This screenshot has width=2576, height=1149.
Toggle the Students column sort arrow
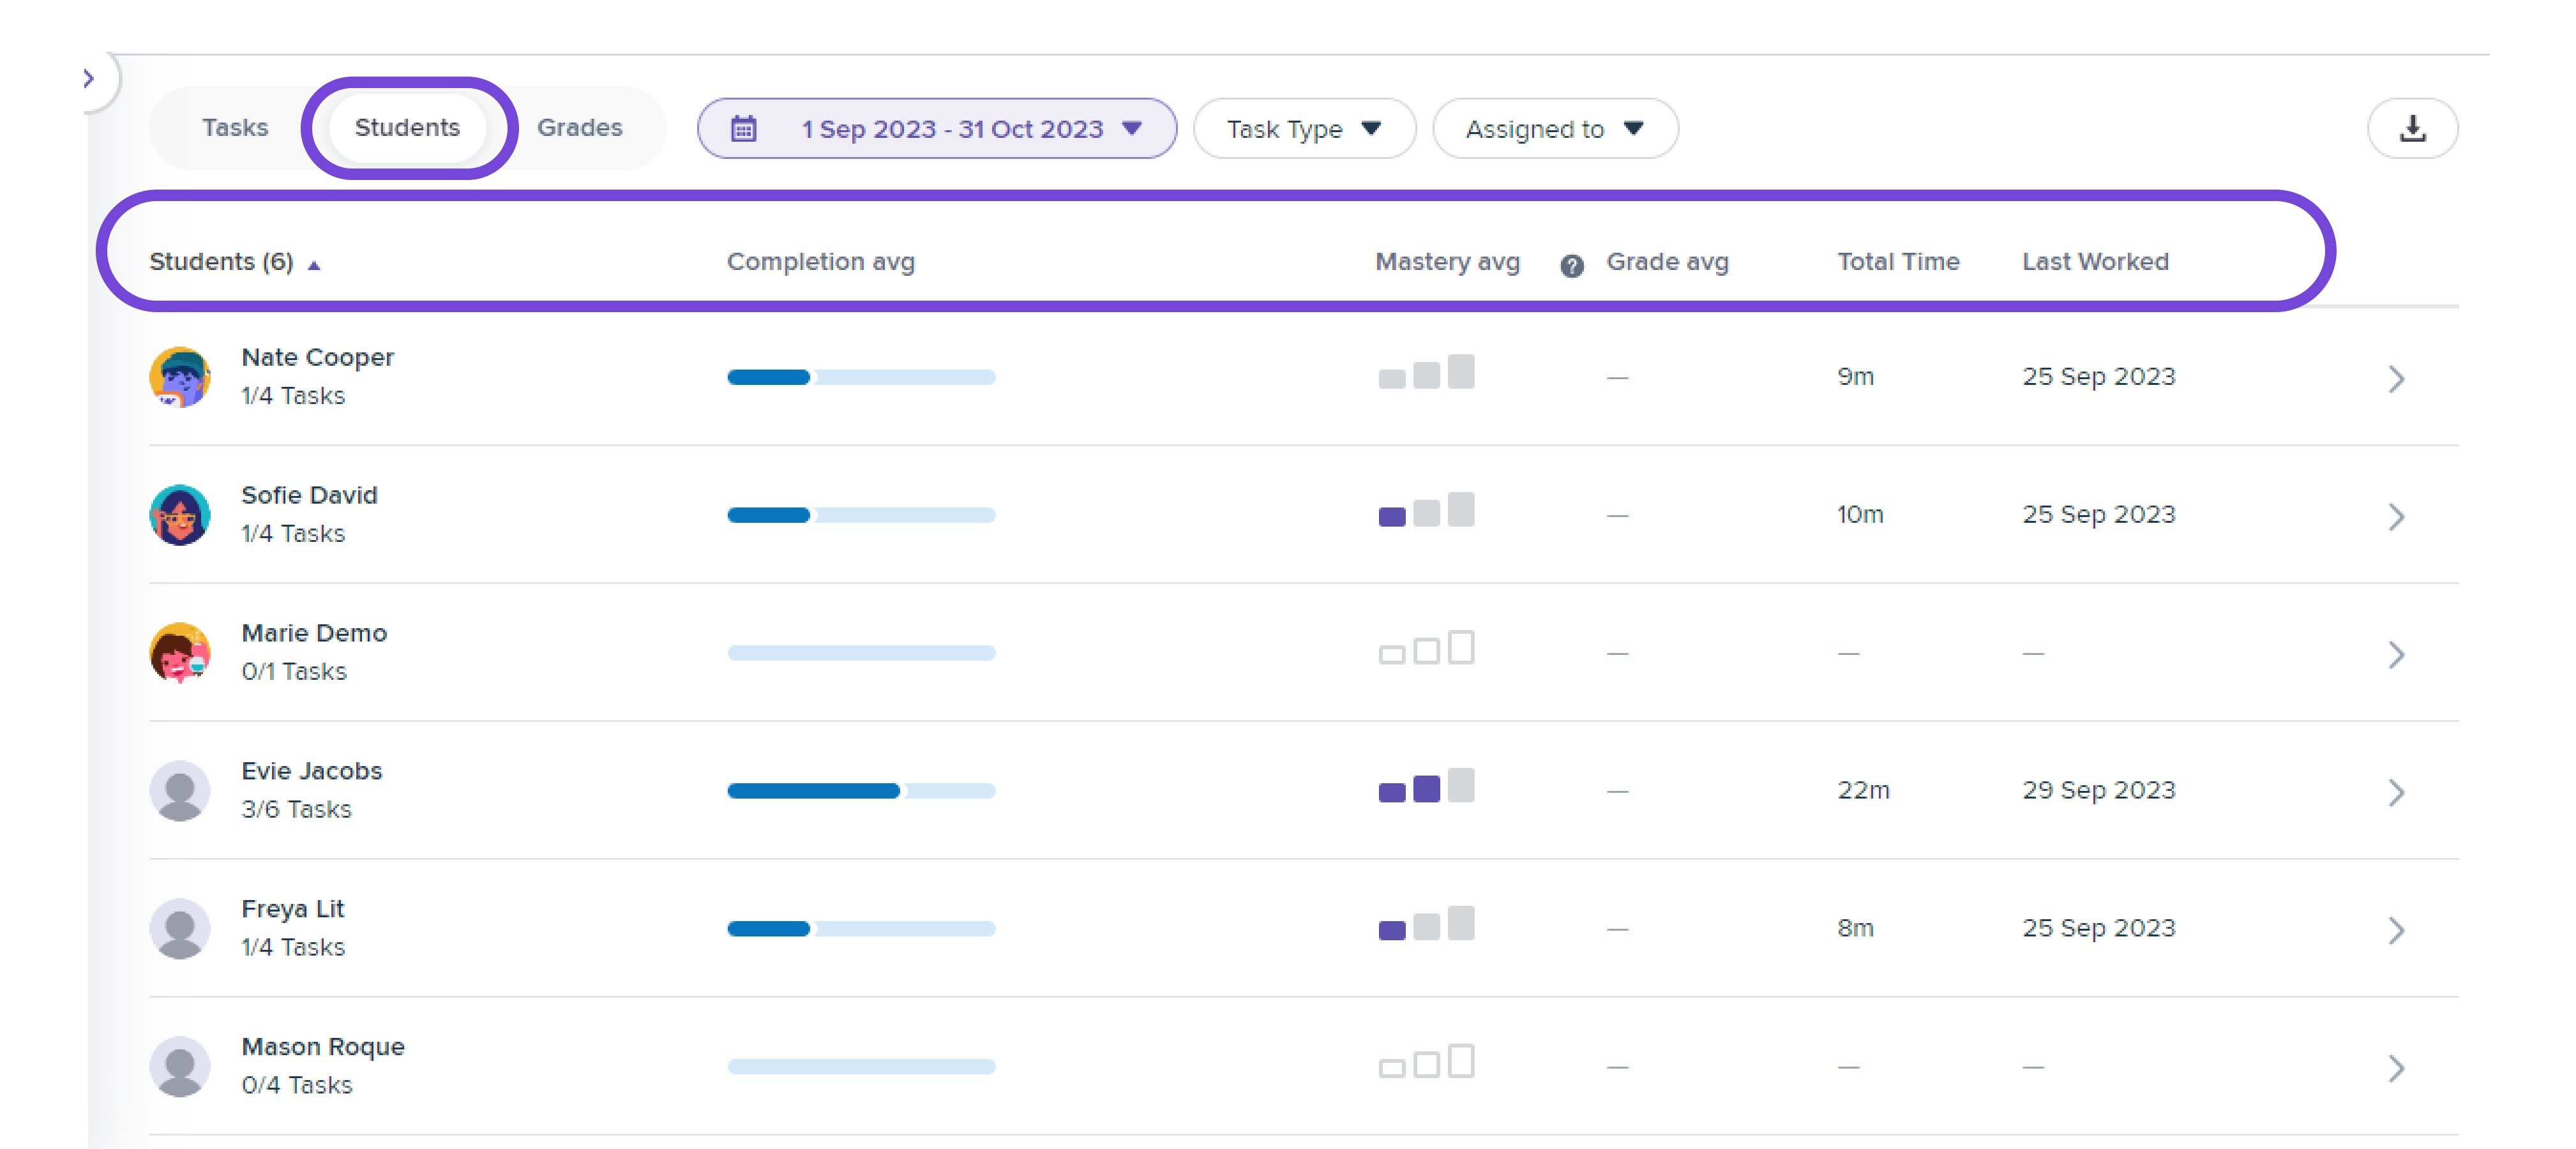(314, 265)
